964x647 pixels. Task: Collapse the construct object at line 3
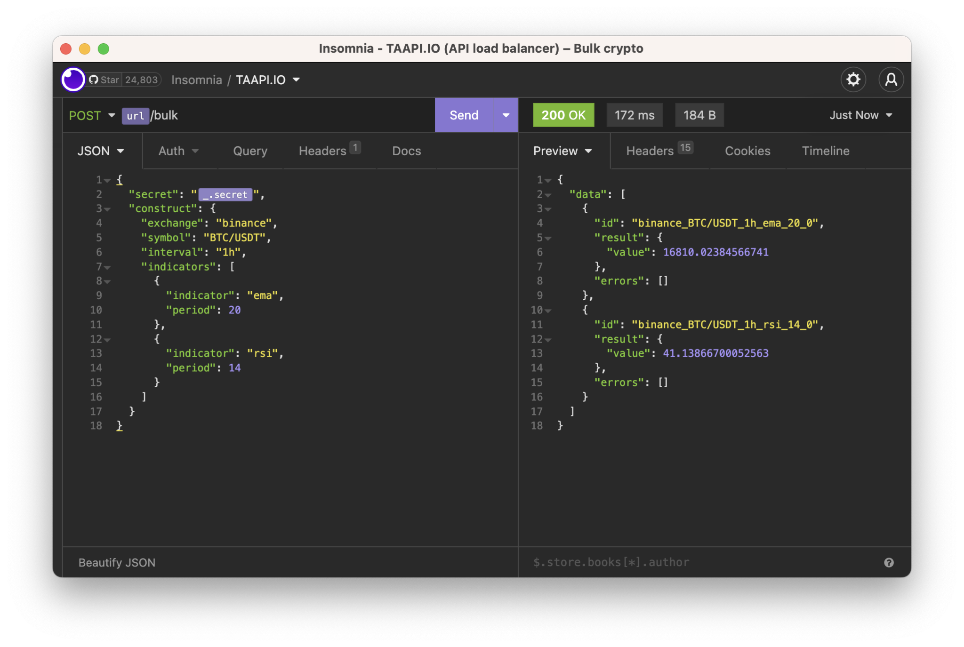[x=108, y=209]
